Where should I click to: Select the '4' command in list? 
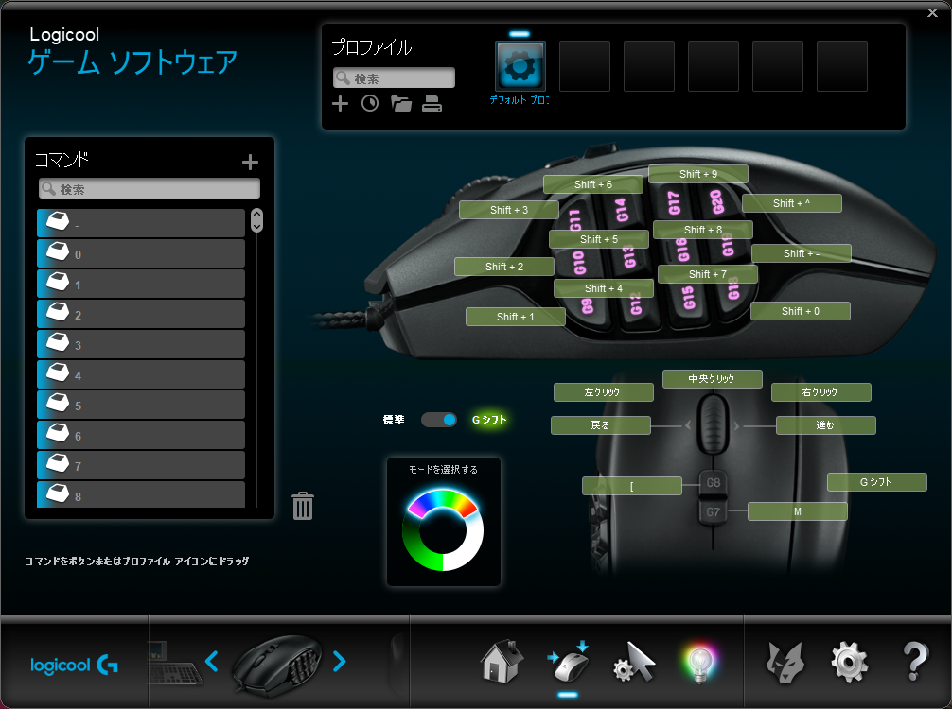(x=141, y=374)
